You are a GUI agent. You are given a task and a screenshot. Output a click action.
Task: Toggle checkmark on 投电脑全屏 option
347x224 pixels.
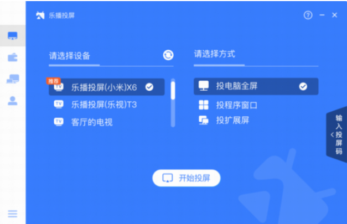click(303, 86)
